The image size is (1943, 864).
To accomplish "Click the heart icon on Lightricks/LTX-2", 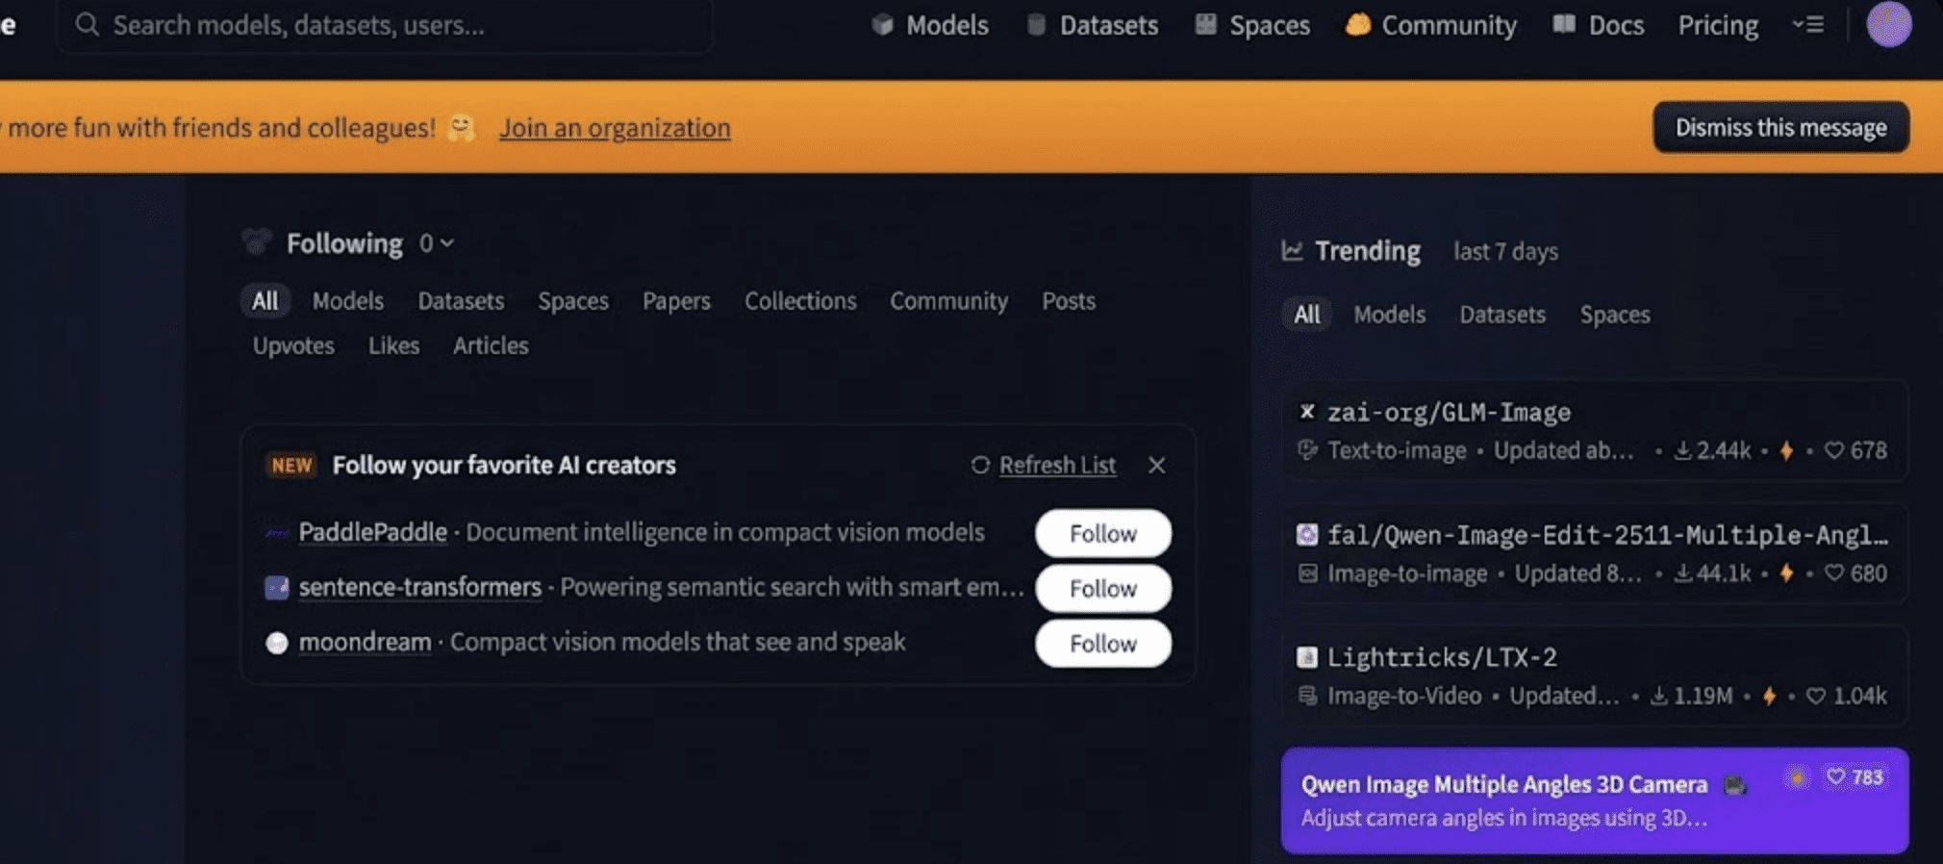I will [x=1815, y=696].
